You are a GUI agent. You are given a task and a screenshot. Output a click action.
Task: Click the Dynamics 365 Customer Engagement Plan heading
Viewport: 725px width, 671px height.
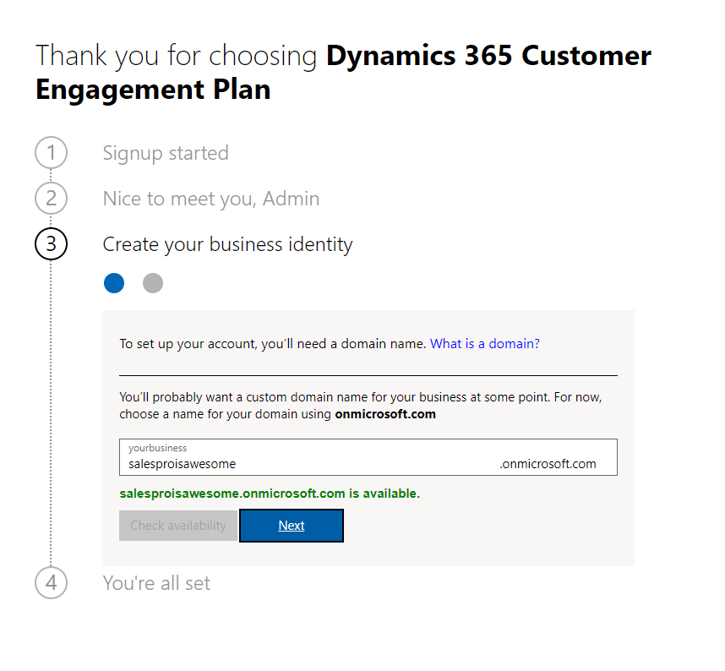(x=343, y=73)
